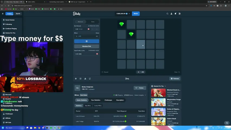
Task: Switch to Manual betting mode
Action: [80, 22]
